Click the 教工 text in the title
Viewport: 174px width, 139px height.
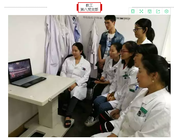point(89,5)
